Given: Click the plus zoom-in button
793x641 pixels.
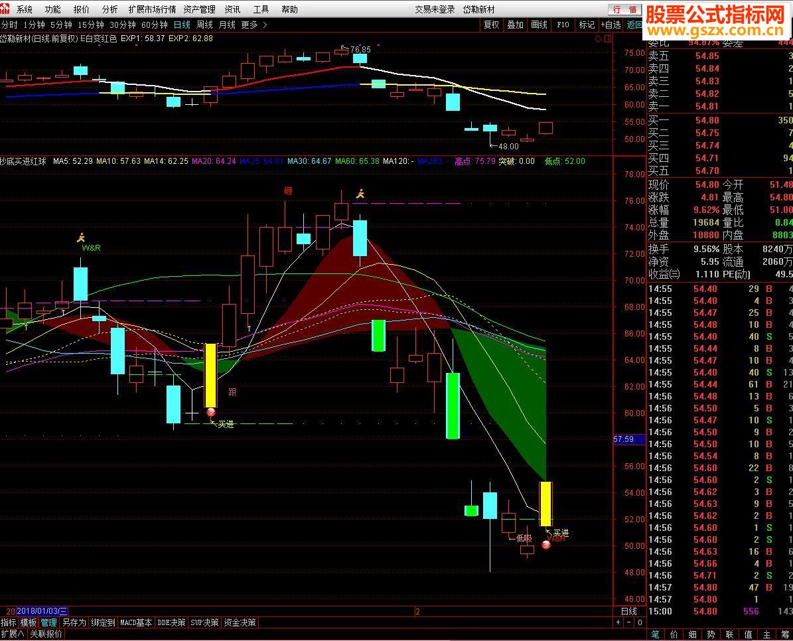Looking at the screenshot, I should pyautogui.click(x=618, y=622).
